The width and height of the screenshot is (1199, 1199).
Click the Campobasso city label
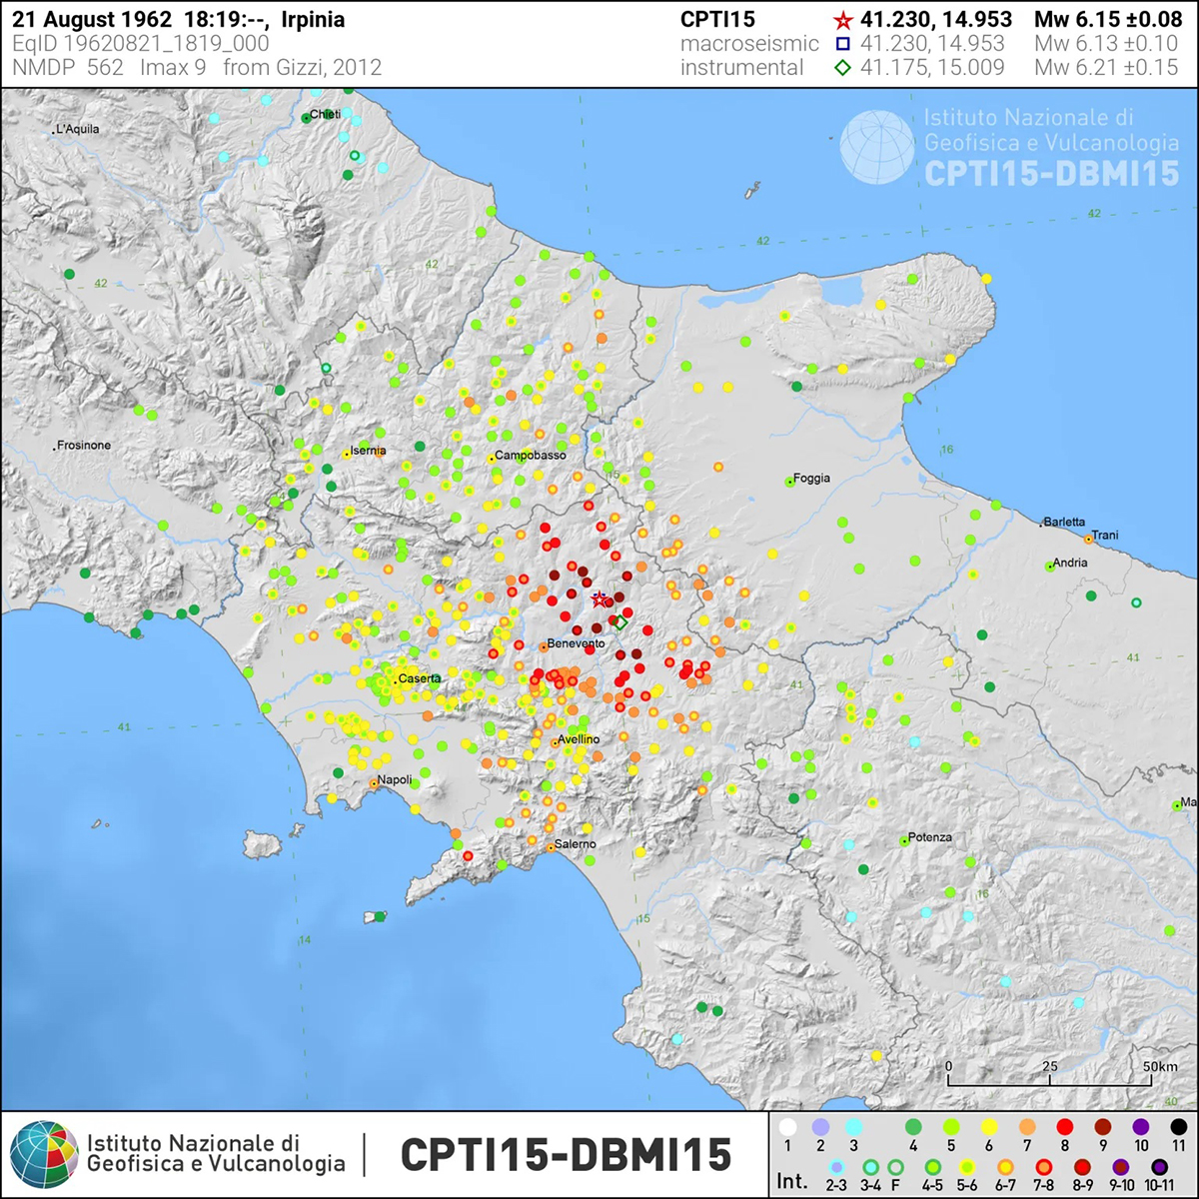(531, 456)
